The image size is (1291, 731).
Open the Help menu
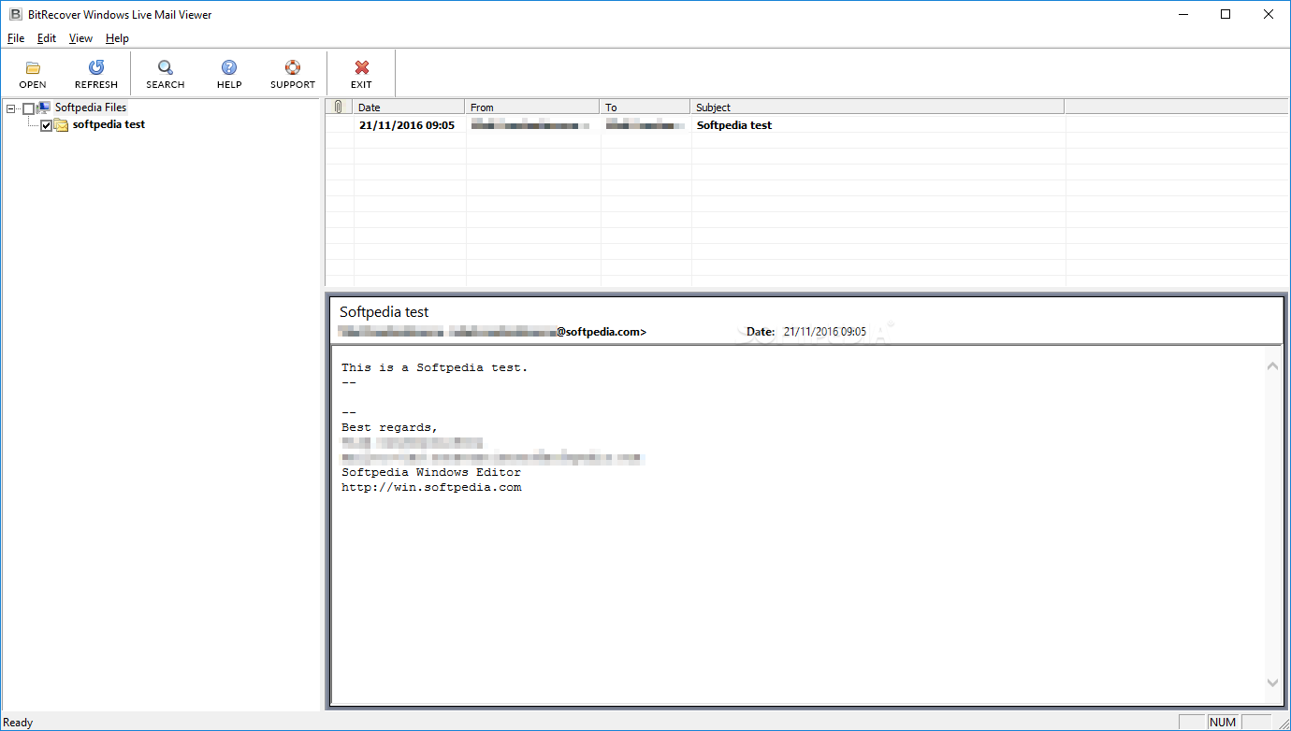[x=117, y=38]
